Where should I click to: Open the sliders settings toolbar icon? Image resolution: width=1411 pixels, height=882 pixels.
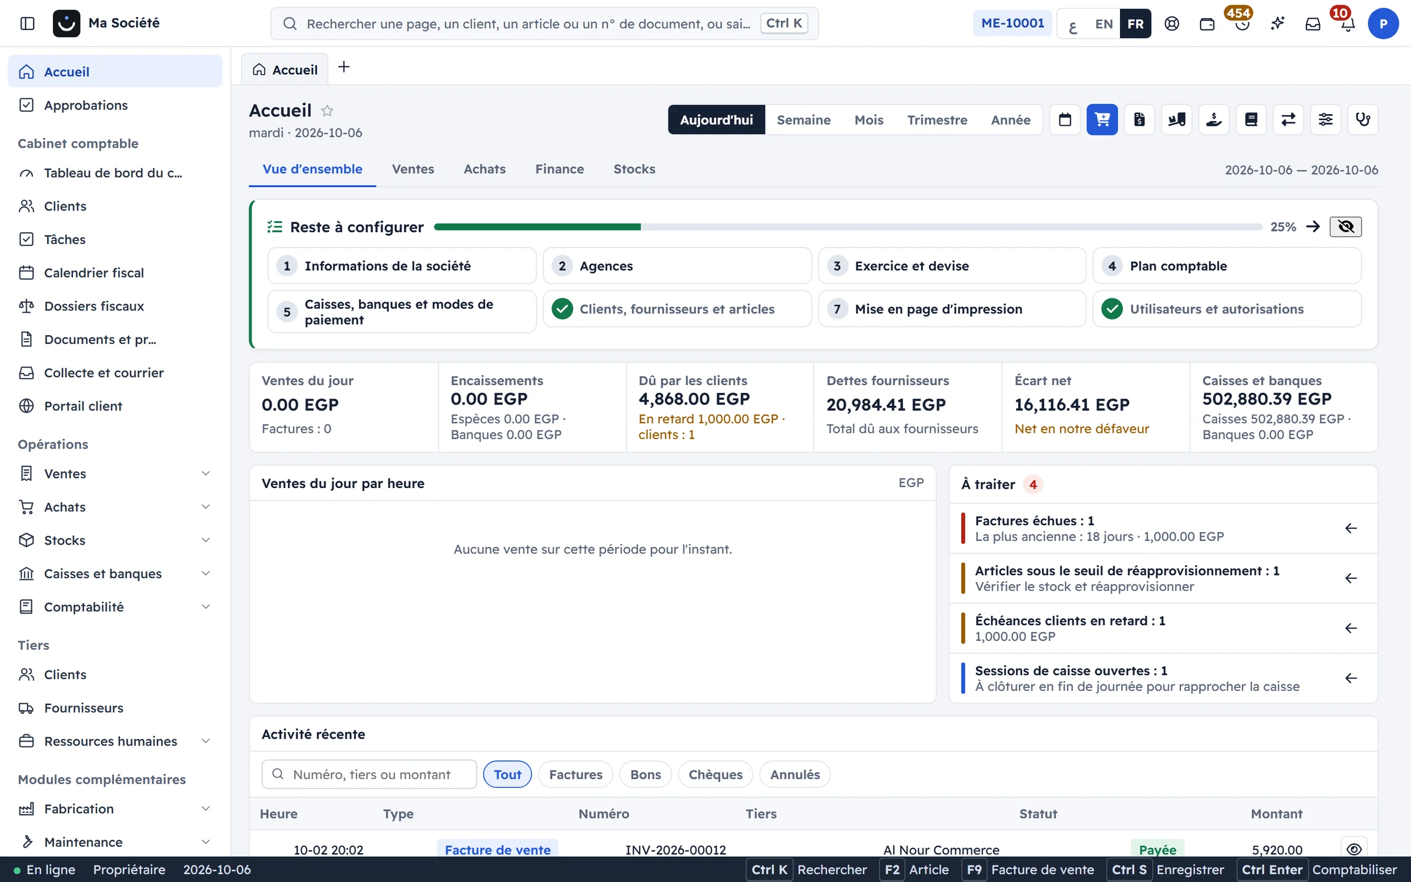coord(1325,120)
